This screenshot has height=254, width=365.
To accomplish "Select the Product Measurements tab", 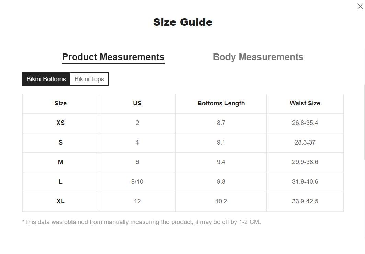I will click(x=113, y=57).
